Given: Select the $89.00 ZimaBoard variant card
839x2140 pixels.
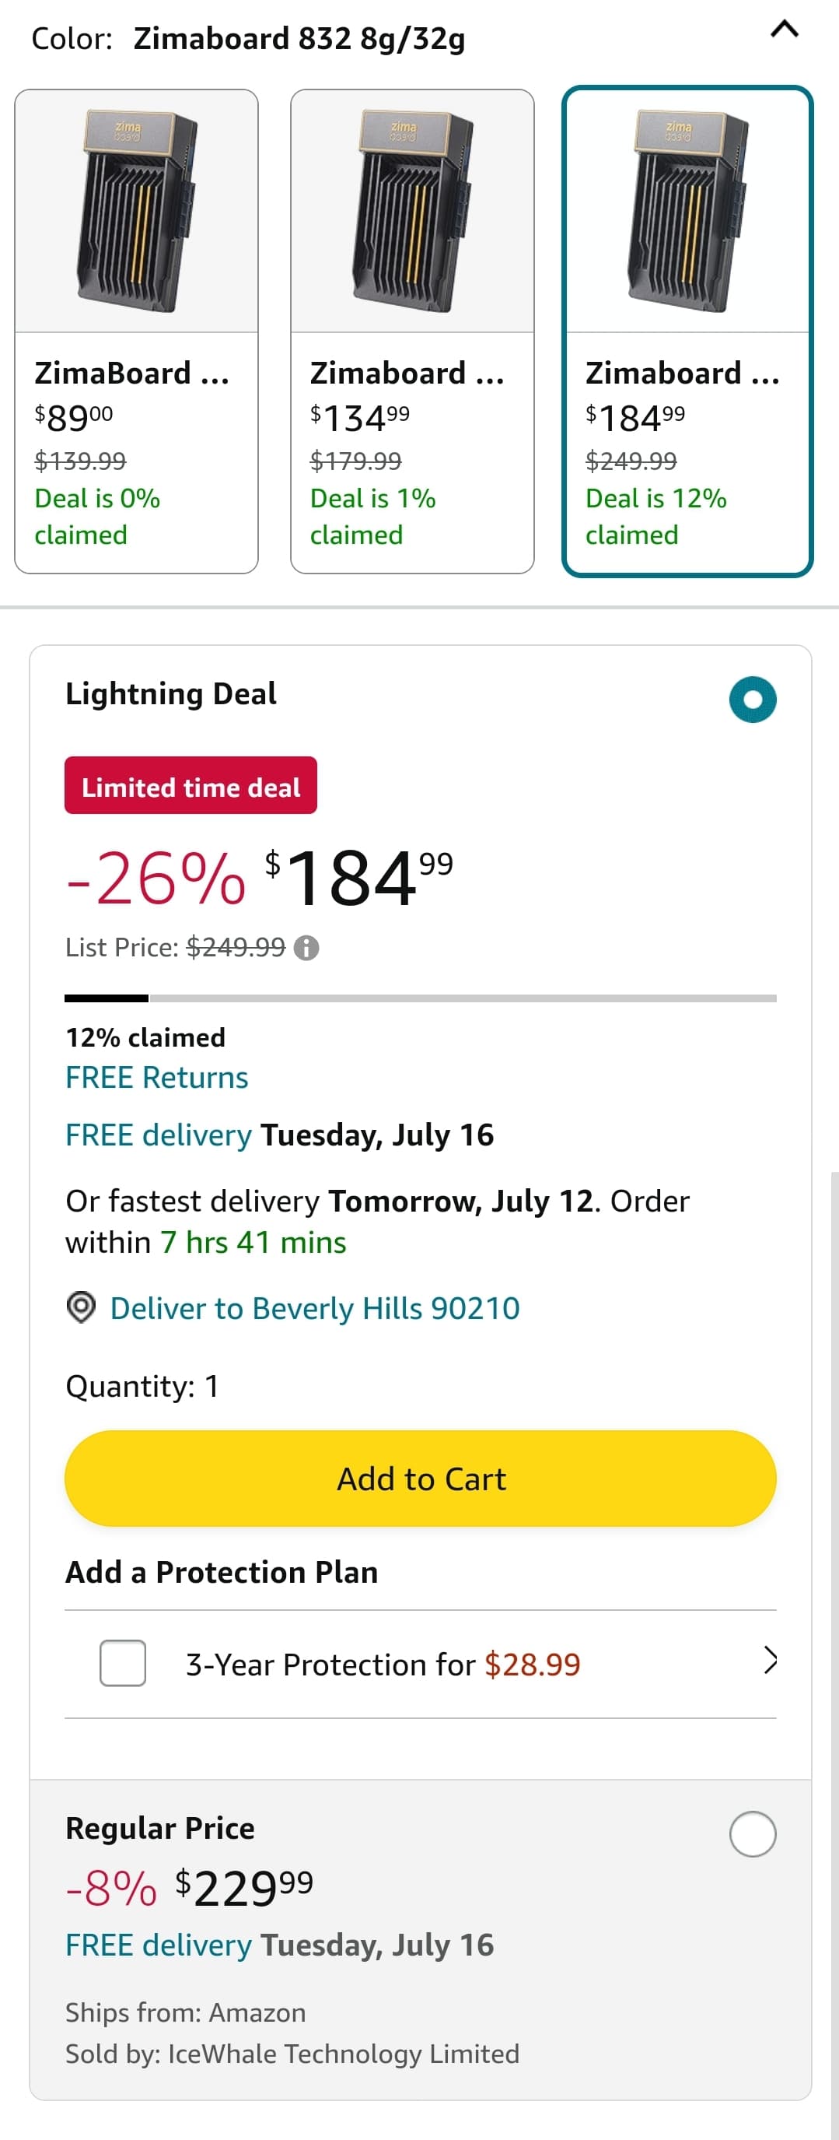Looking at the screenshot, I should click(x=136, y=331).
